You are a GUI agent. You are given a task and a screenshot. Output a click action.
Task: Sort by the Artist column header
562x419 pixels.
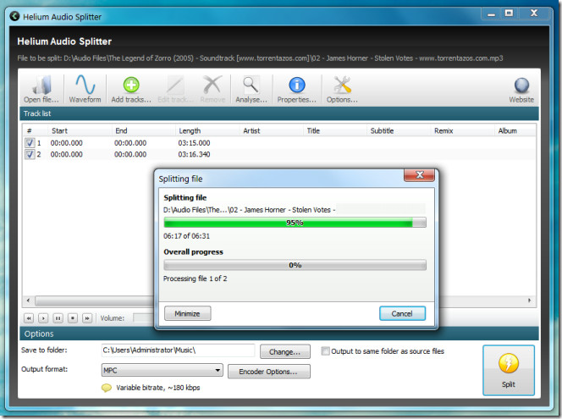(271, 131)
